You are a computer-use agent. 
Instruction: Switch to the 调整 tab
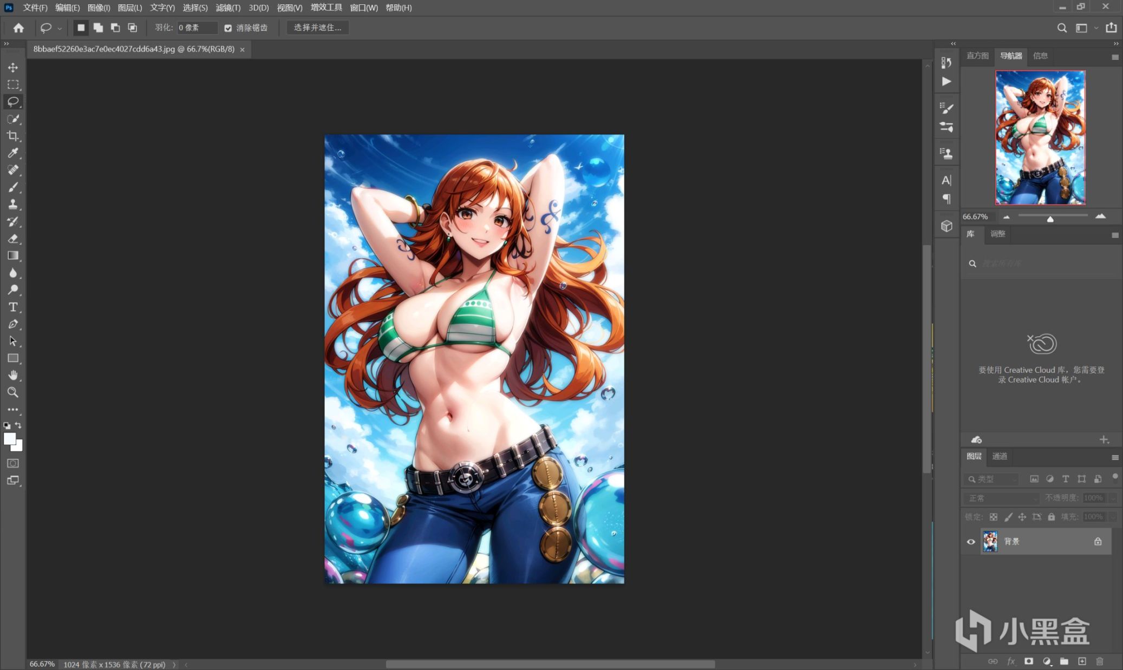point(998,234)
